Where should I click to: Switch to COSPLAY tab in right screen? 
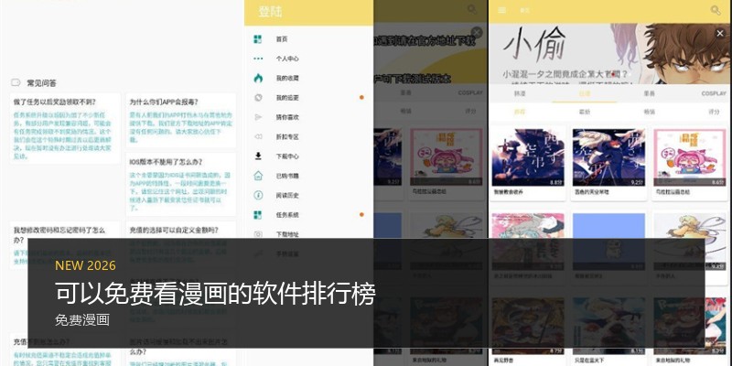click(x=714, y=93)
